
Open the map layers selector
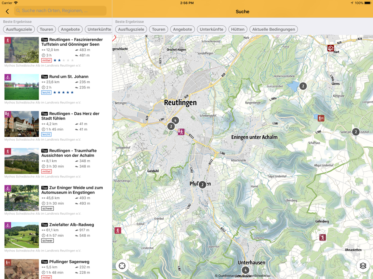click(363, 266)
